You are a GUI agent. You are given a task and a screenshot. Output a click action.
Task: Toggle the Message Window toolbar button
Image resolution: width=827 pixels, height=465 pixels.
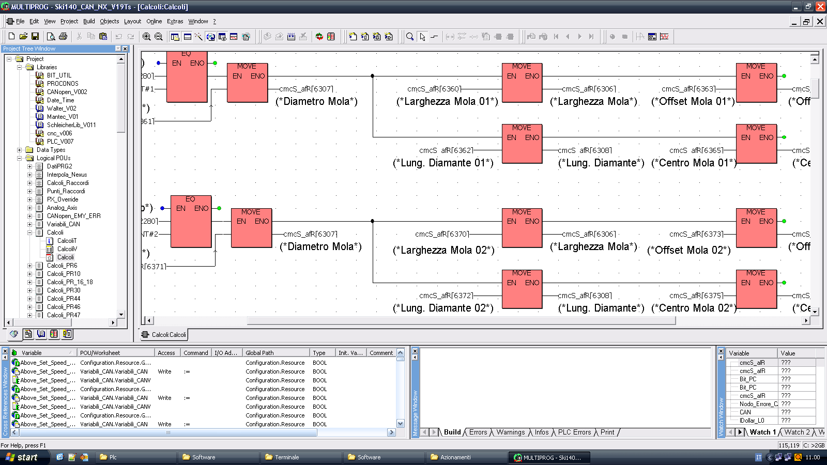point(187,37)
